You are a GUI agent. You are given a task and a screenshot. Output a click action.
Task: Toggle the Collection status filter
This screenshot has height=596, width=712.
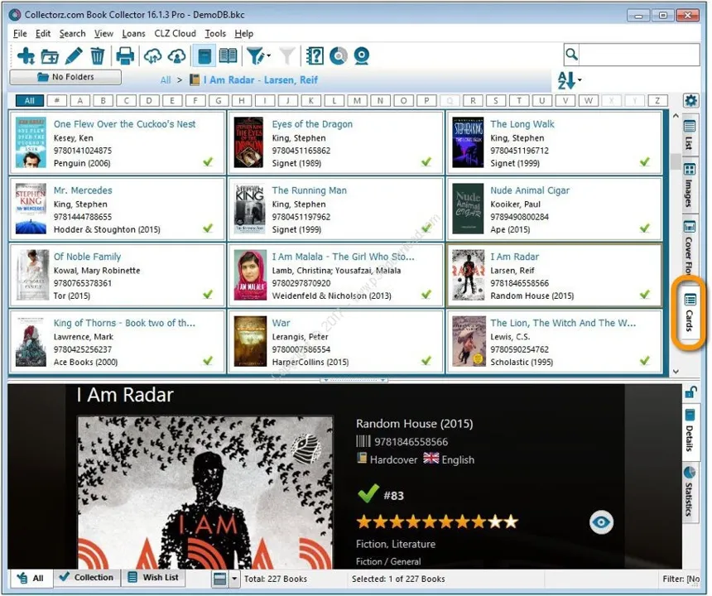[87, 578]
